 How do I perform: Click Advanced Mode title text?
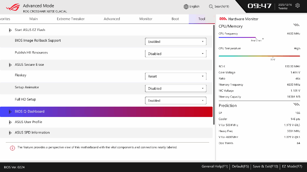pyautogui.click(x=38, y=6)
